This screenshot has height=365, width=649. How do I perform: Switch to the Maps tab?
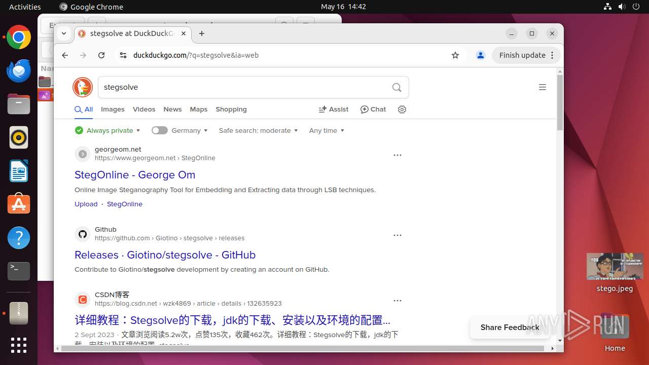(x=199, y=109)
